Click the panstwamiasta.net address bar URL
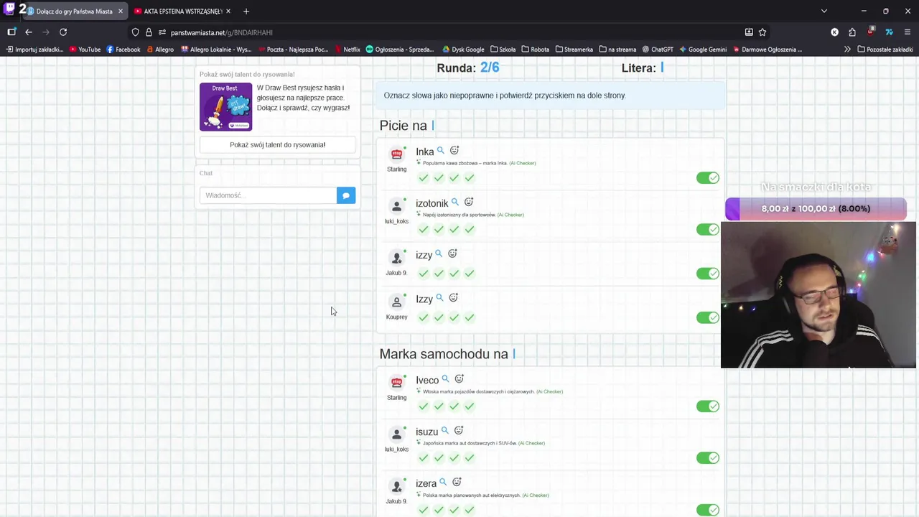Viewport: 919px width, 517px height. pos(222,32)
